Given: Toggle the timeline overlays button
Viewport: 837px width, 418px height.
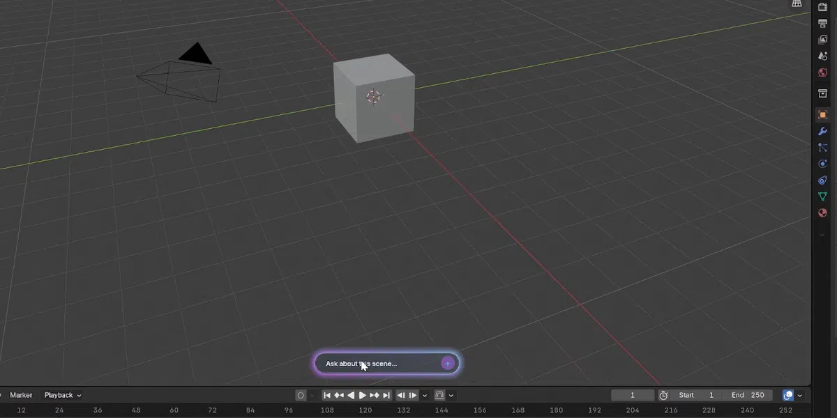Looking at the screenshot, I should tap(788, 395).
